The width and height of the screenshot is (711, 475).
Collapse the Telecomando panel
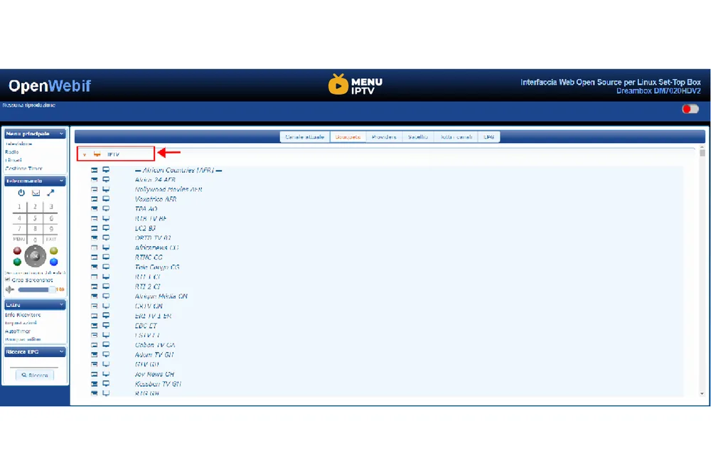tap(61, 181)
